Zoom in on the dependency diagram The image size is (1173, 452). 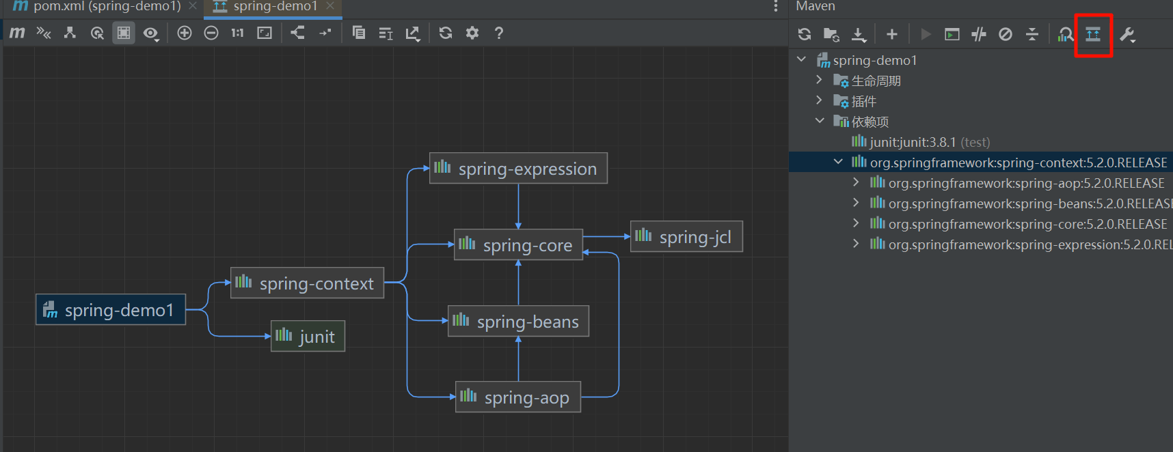point(184,33)
